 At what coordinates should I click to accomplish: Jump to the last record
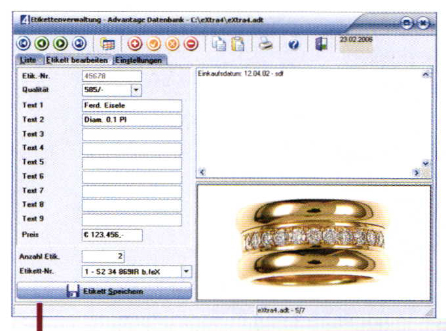pyautogui.click(x=79, y=44)
